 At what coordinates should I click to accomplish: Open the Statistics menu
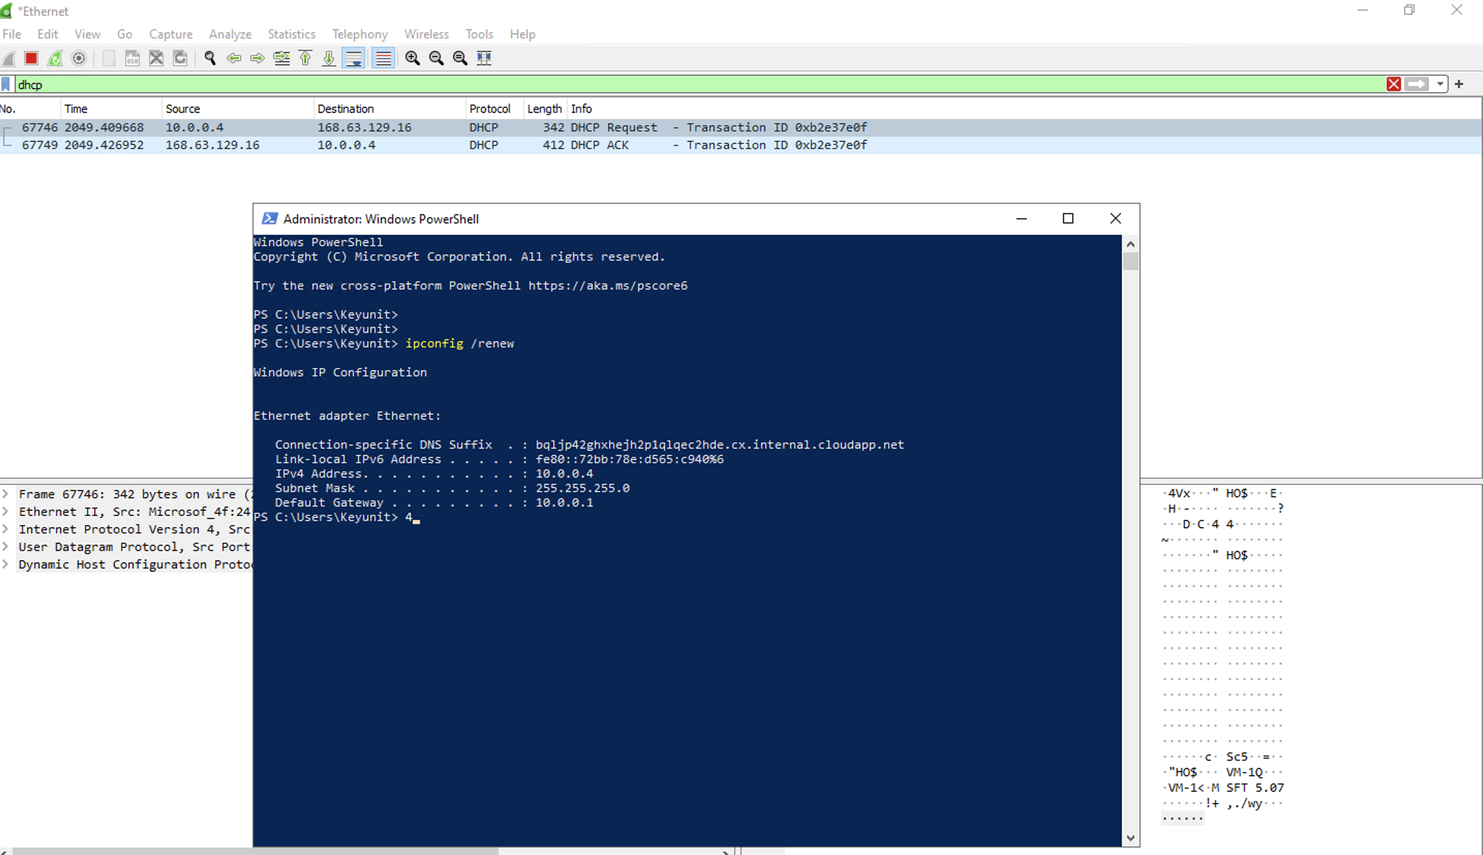point(291,34)
